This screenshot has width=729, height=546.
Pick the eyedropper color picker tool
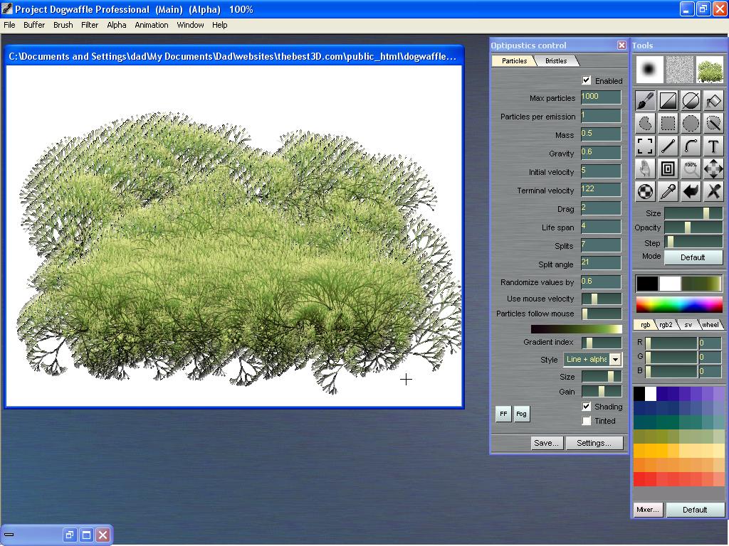click(668, 191)
